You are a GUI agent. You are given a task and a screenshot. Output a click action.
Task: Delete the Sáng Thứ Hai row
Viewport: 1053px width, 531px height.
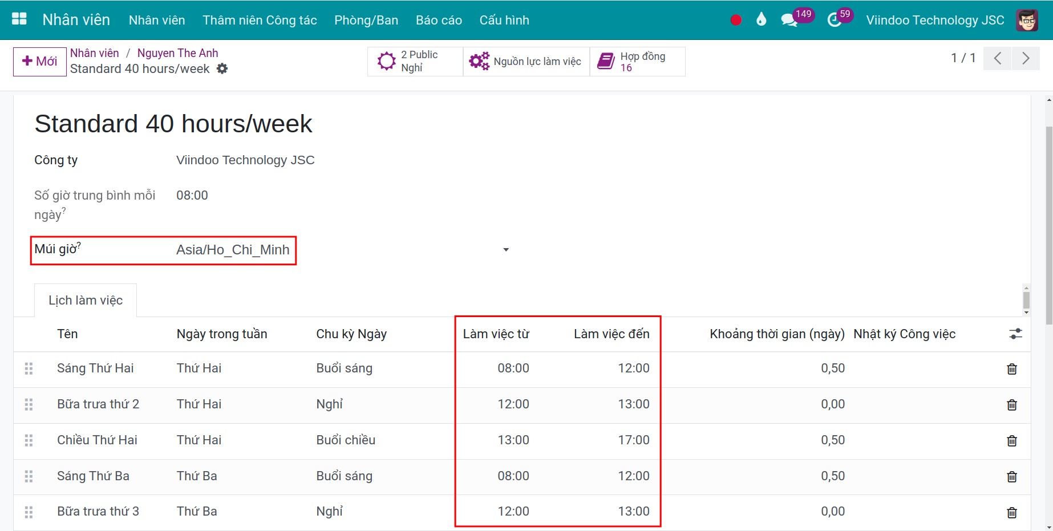(x=1012, y=369)
